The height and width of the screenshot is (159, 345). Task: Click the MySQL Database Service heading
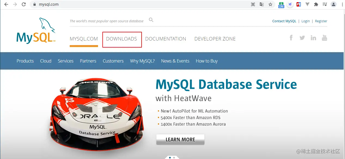226,84
